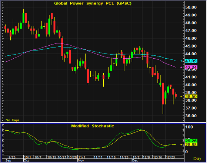
Task: Click the 10/21 date label
Action: click(62, 157)
